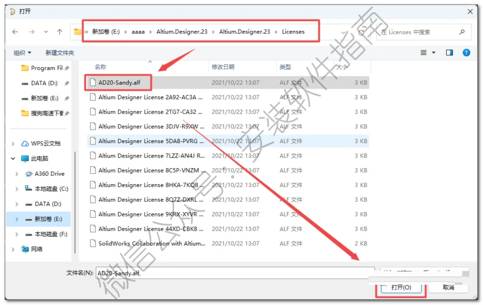Go forward with the right arrow
Viewport: 483px width, 305px height.
(31, 32)
